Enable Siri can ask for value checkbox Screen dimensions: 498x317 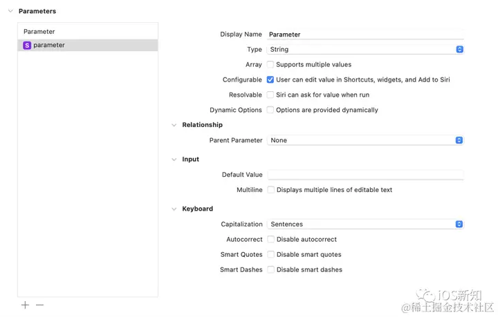coord(270,95)
